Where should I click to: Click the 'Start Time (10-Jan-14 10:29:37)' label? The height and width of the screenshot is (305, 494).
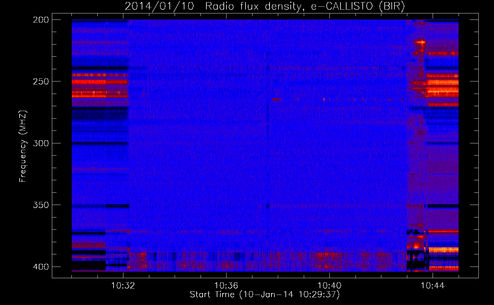(265, 294)
